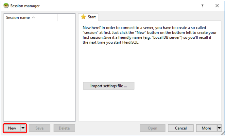The image size is (226, 136).
Task: Open the New button dropdown arrow
Action: point(23,128)
